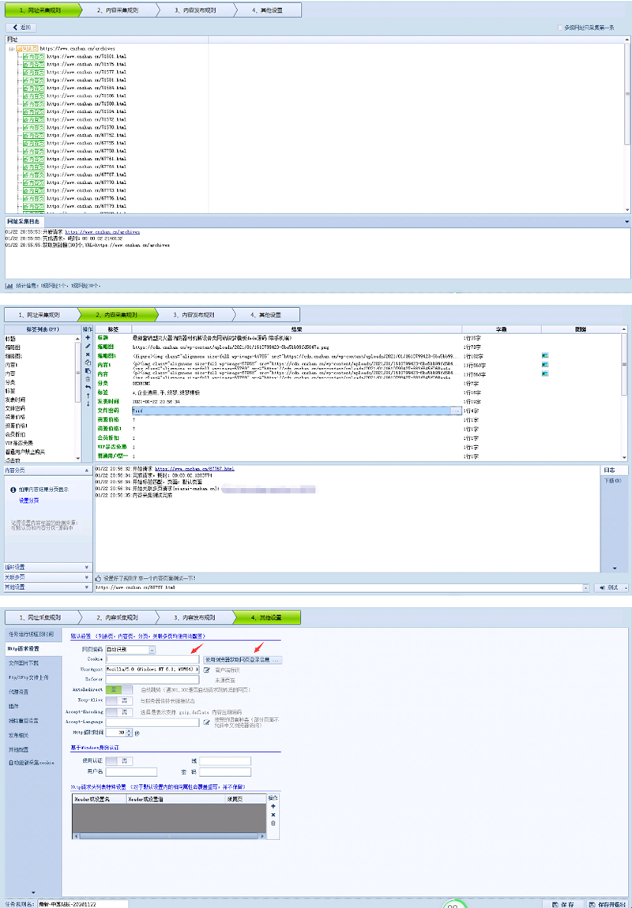Click the ellipsis button in 文件密码 row
Viewport: 632px width, 908px height.
pos(456,411)
